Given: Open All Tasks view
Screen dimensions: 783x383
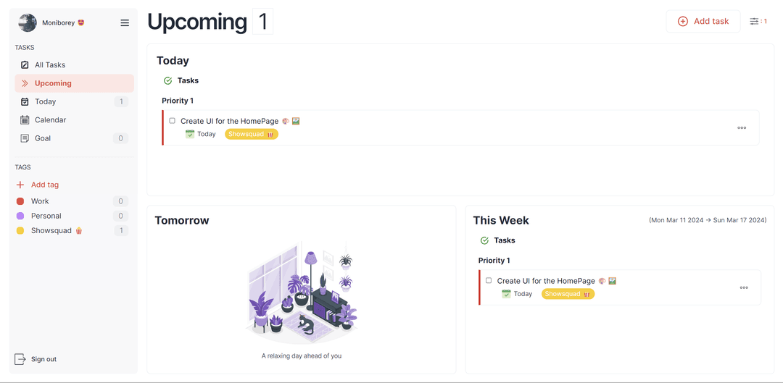Looking at the screenshot, I should click(x=75, y=65).
